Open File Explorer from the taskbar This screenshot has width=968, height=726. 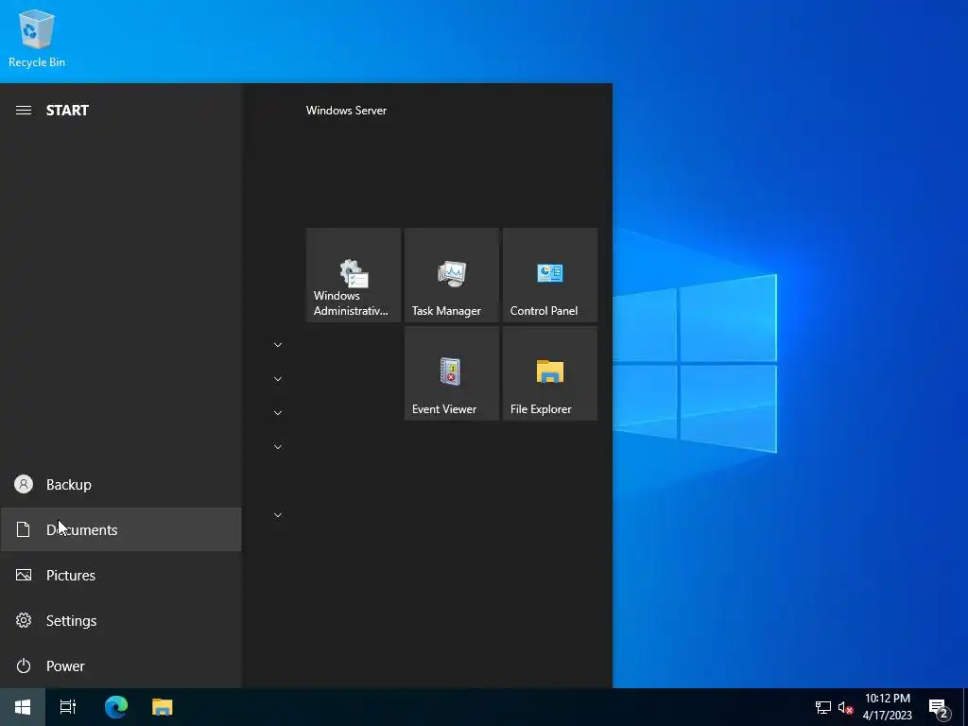coord(163,707)
